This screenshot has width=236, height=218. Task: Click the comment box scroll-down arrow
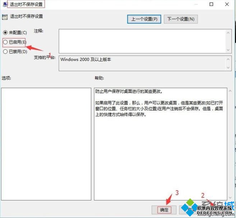click(x=228, y=50)
